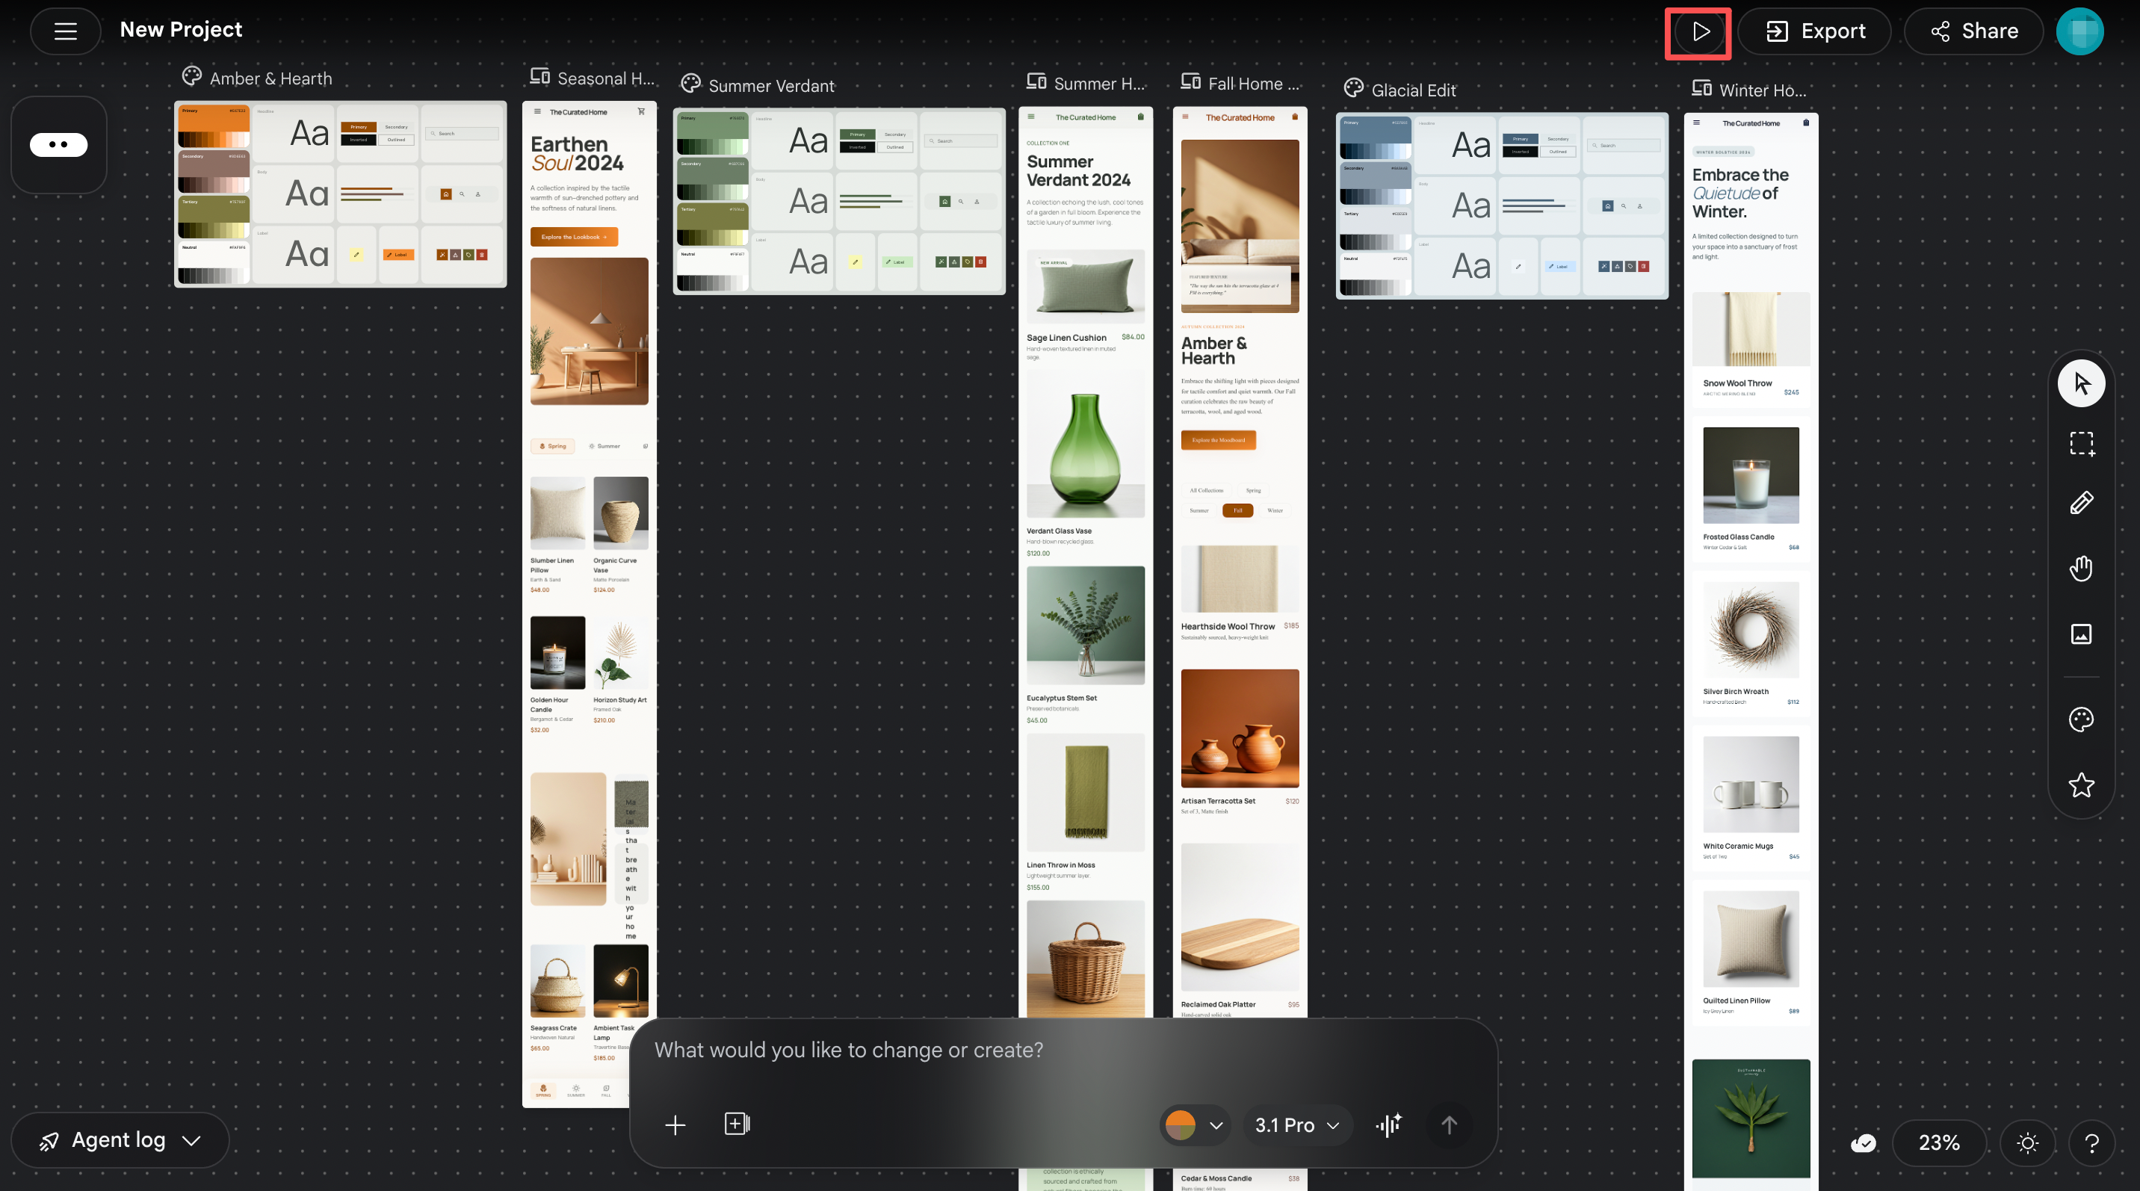2140x1191 pixels.
Task: Select the Fall filter chip
Action: pyautogui.click(x=1237, y=511)
